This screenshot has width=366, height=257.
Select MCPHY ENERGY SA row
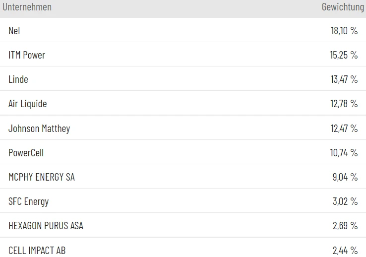42,177
